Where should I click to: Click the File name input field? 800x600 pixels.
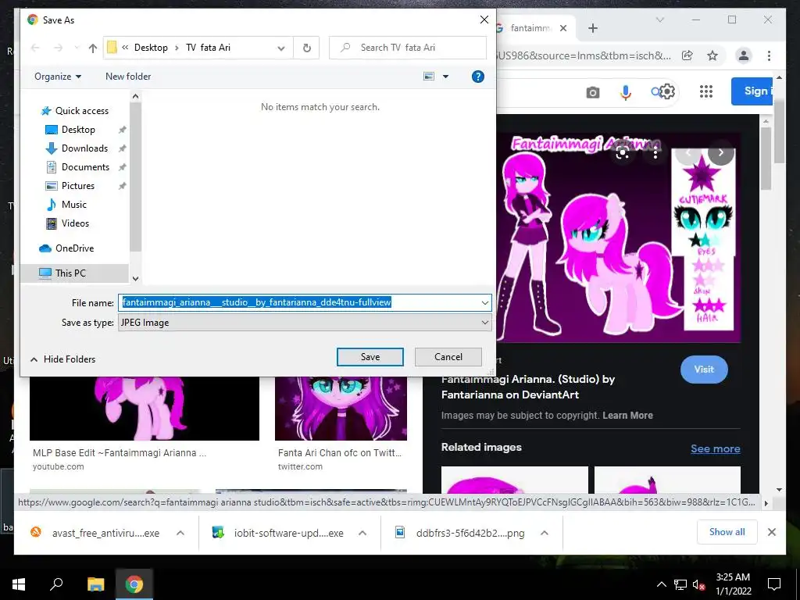point(305,302)
